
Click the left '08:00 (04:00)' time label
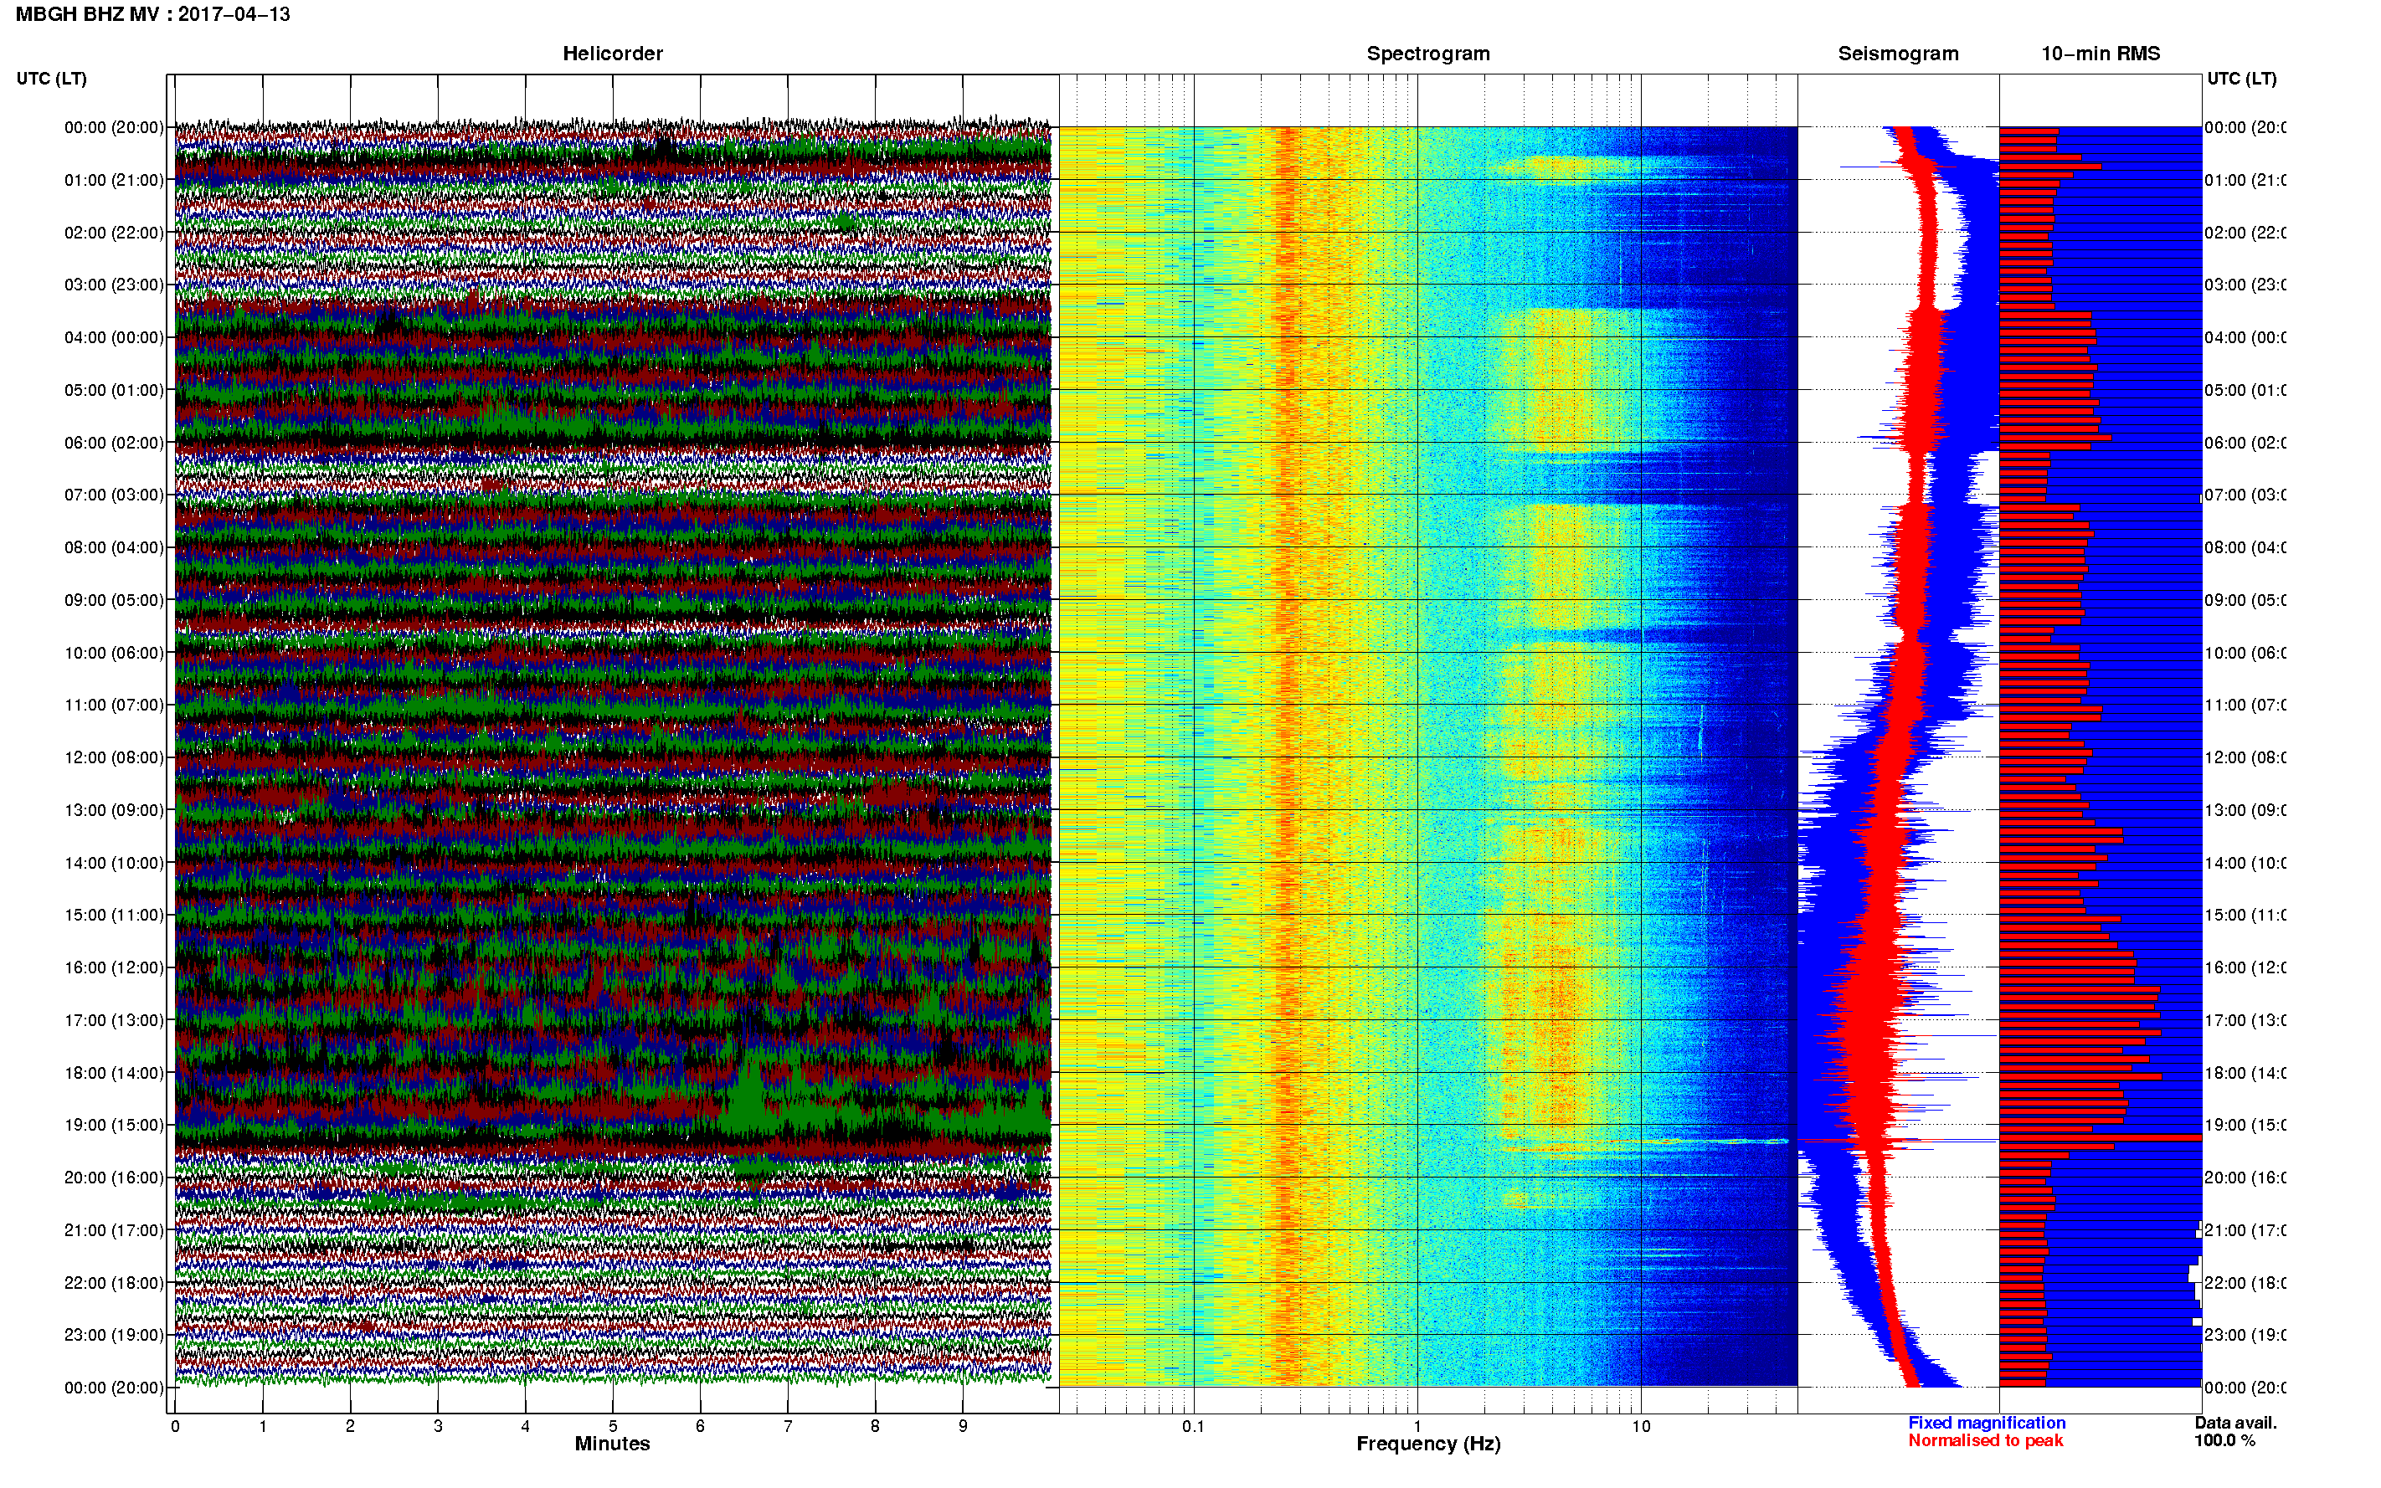[x=114, y=547]
